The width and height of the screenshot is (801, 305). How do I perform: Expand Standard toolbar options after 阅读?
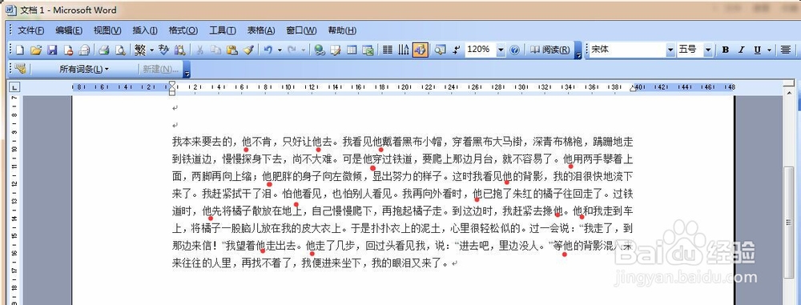[x=578, y=50]
